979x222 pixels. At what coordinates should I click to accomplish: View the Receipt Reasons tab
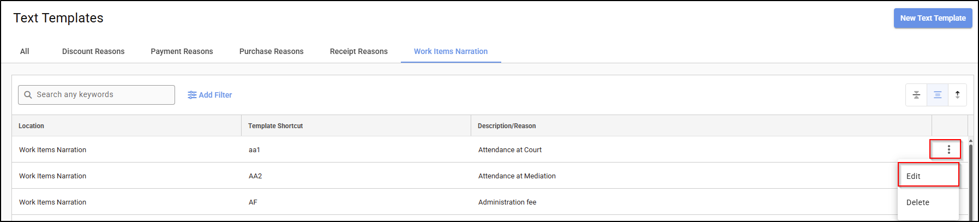coord(358,51)
